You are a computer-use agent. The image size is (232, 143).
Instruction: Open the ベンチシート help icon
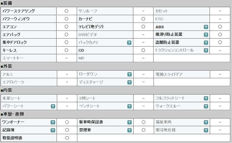point(129,106)
